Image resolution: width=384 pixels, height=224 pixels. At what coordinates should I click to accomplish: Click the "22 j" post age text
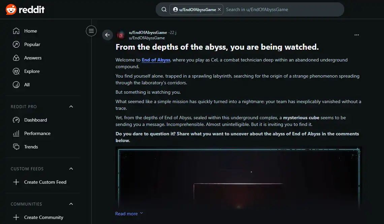point(173,33)
